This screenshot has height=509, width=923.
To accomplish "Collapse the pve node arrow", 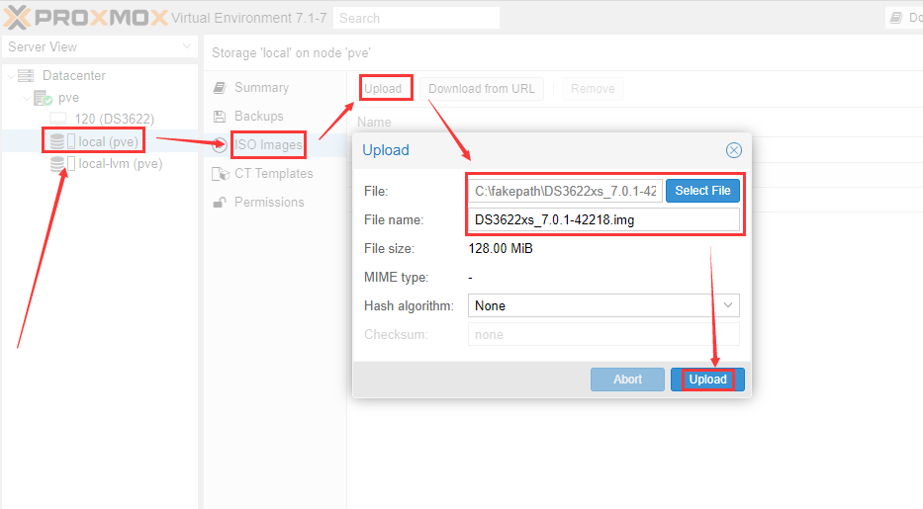I will pos(27,98).
